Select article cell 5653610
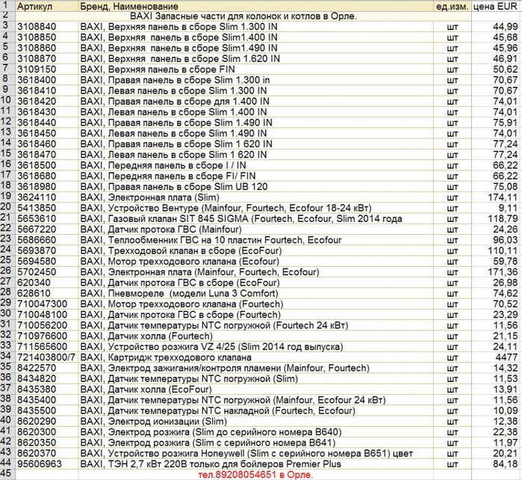The height and width of the screenshot is (480, 522). [x=47, y=218]
